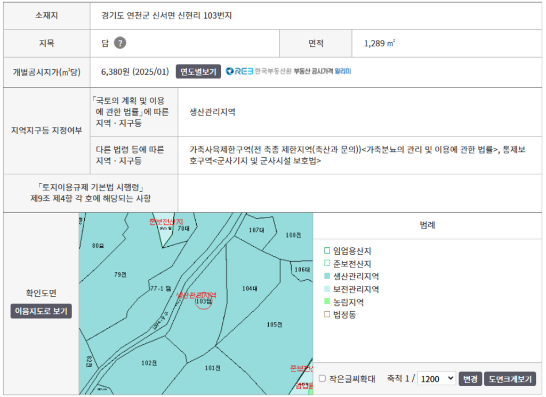Click the 법정동 legend swatch
The width and height of the screenshot is (546, 397).
click(327, 314)
